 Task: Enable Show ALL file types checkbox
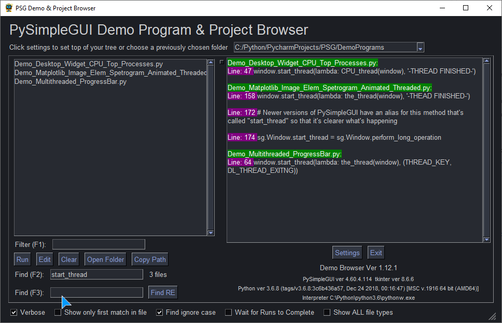(327, 313)
